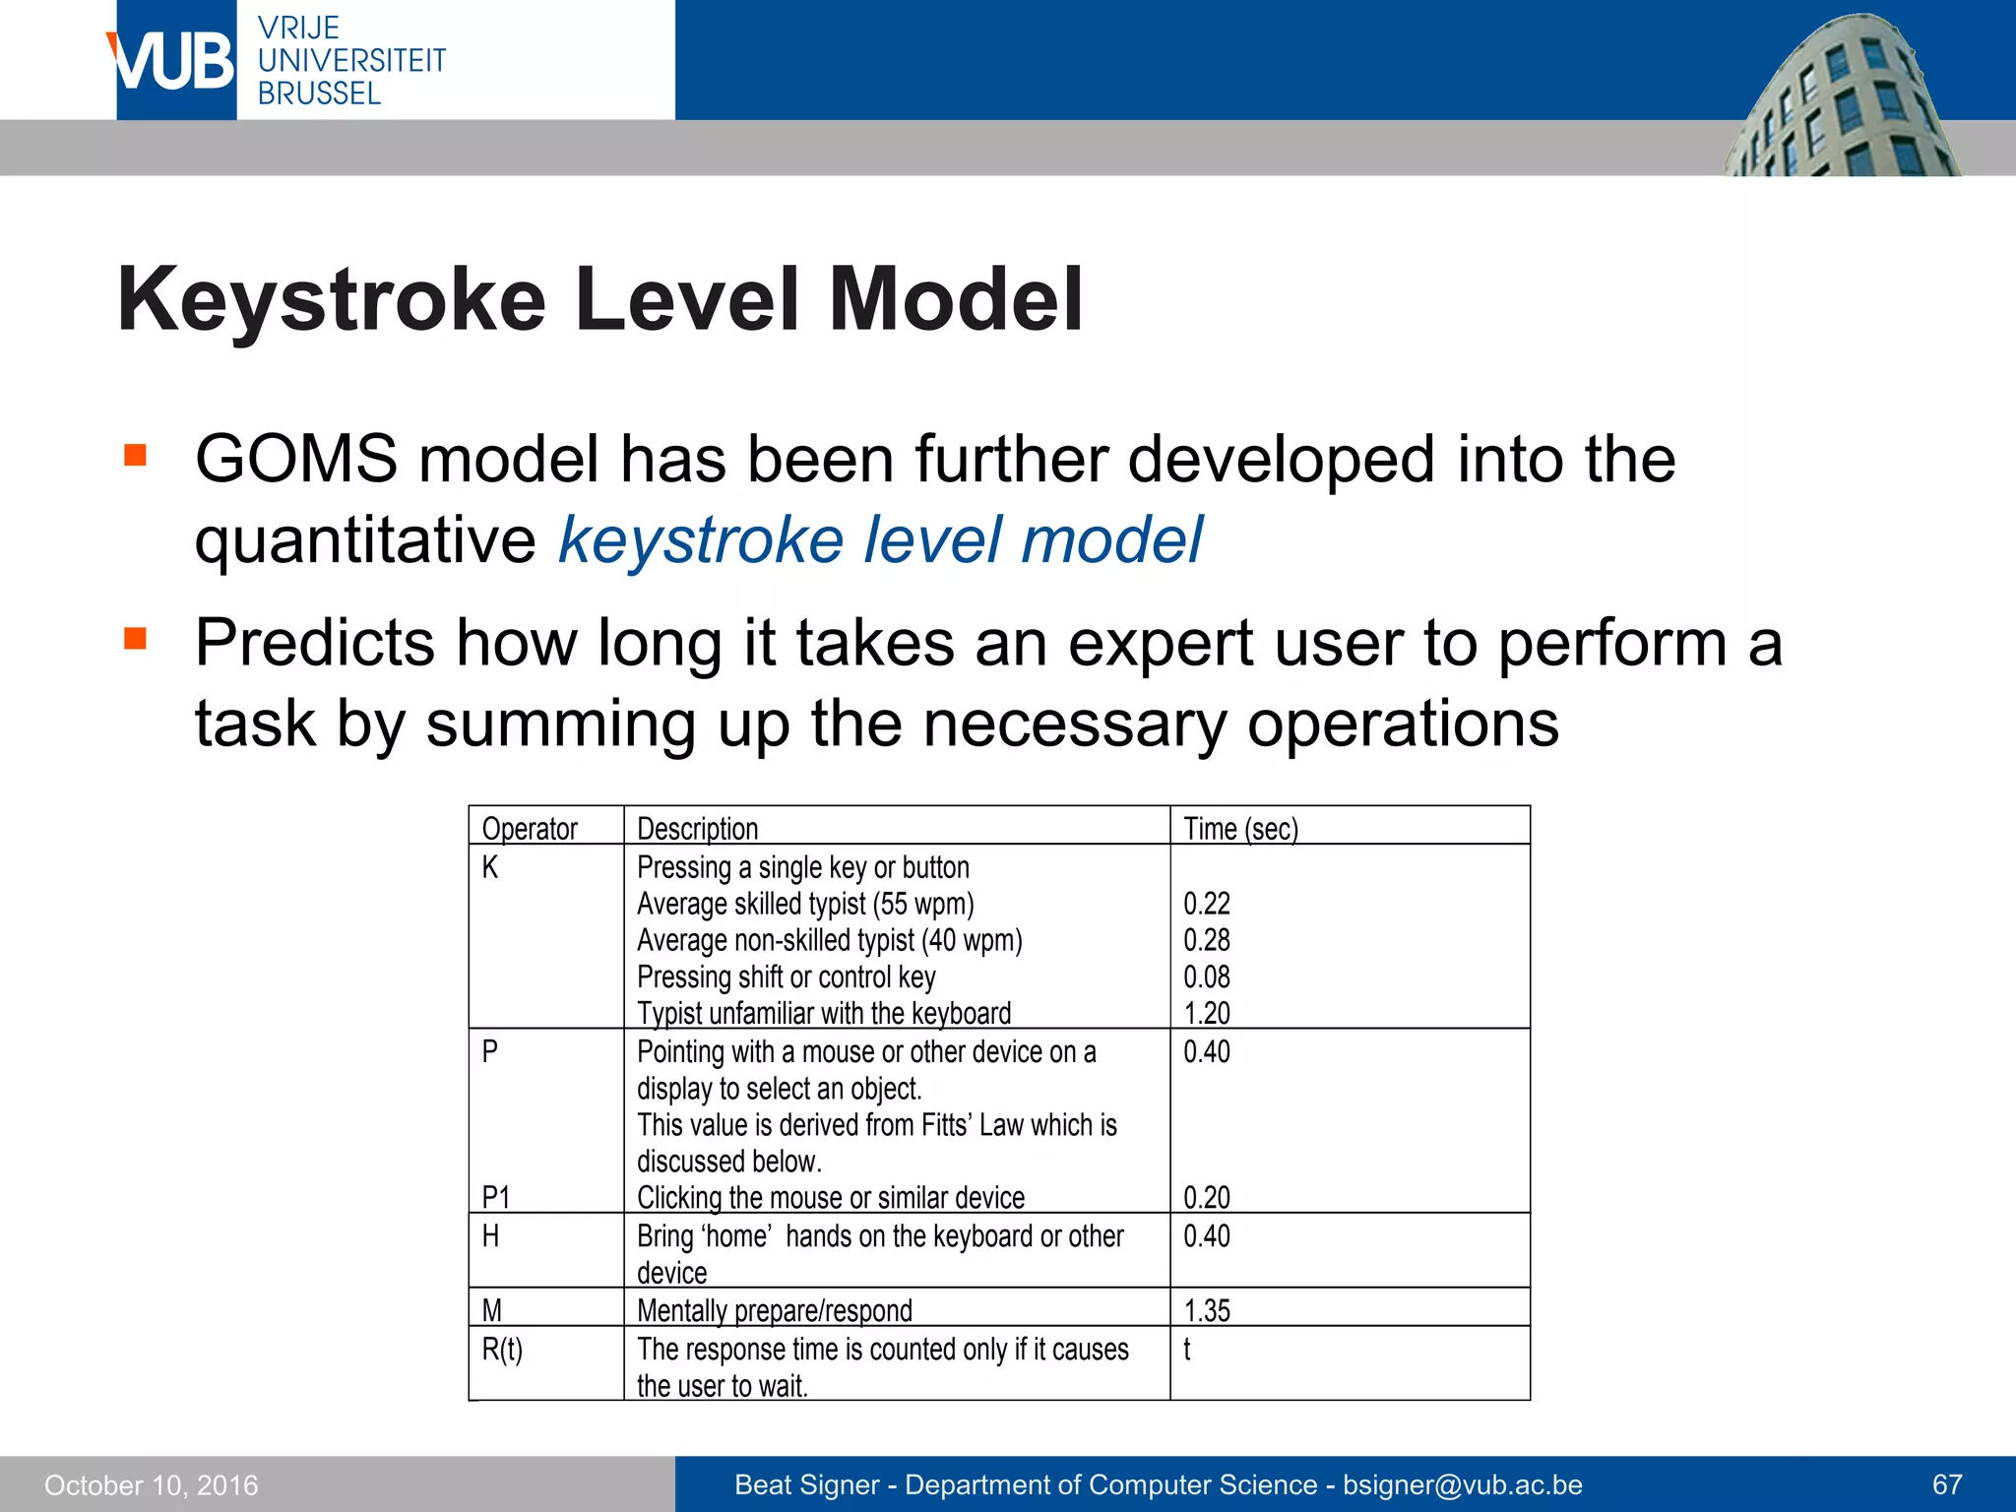Viewport: 2016px width, 1512px height.
Task: Click the H operator cell
Action: pyautogui.click(x=490, y=1235)
